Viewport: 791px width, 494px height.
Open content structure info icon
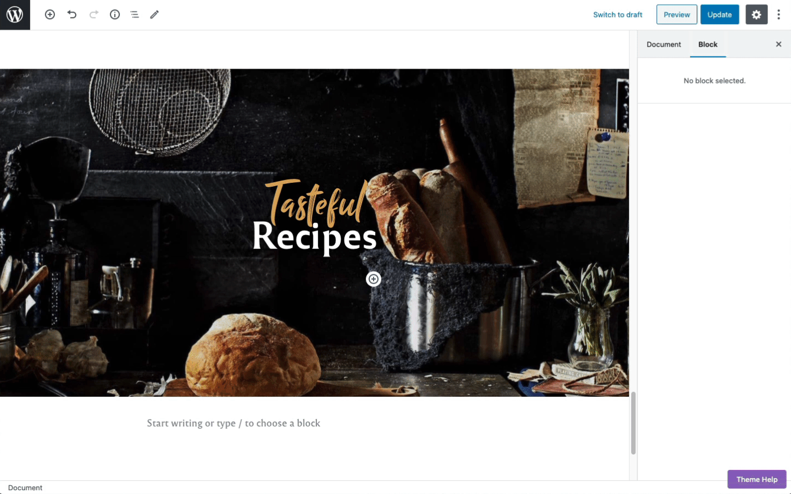pos(115,15)
